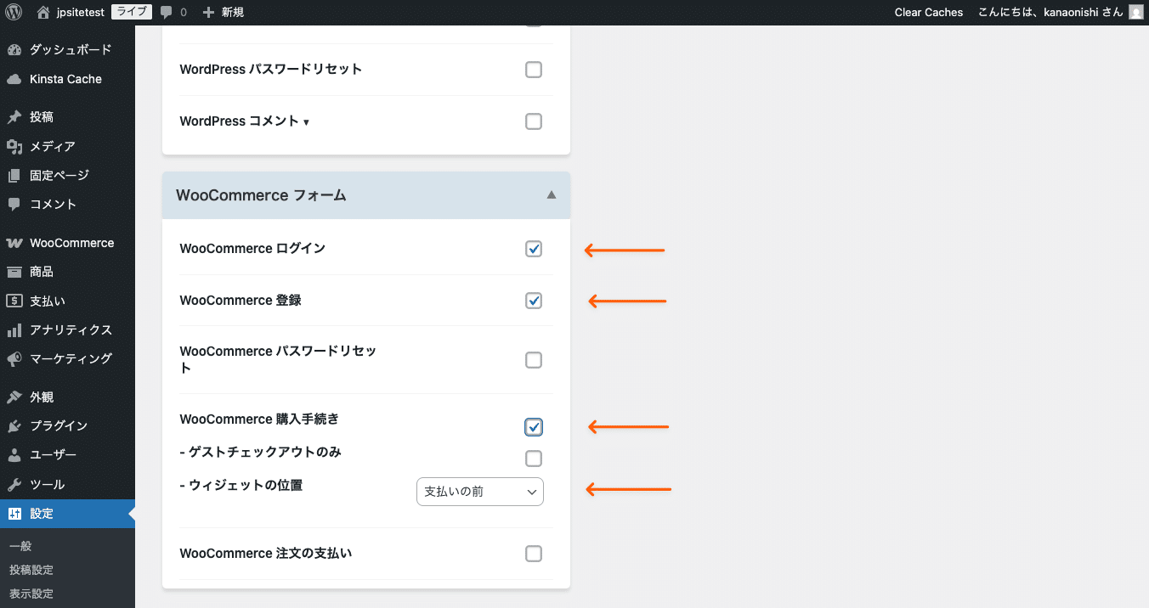Check the ゲストチェックアウトのみ option

pyautogui.click(x=534, y=459)
